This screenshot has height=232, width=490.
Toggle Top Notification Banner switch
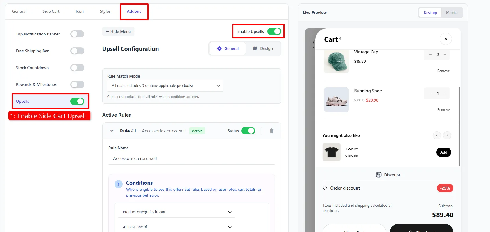(77, 34)
